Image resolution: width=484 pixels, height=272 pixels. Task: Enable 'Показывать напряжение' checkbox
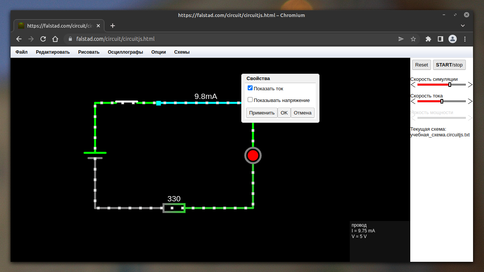pyautogui.click(x=250, y=100)
